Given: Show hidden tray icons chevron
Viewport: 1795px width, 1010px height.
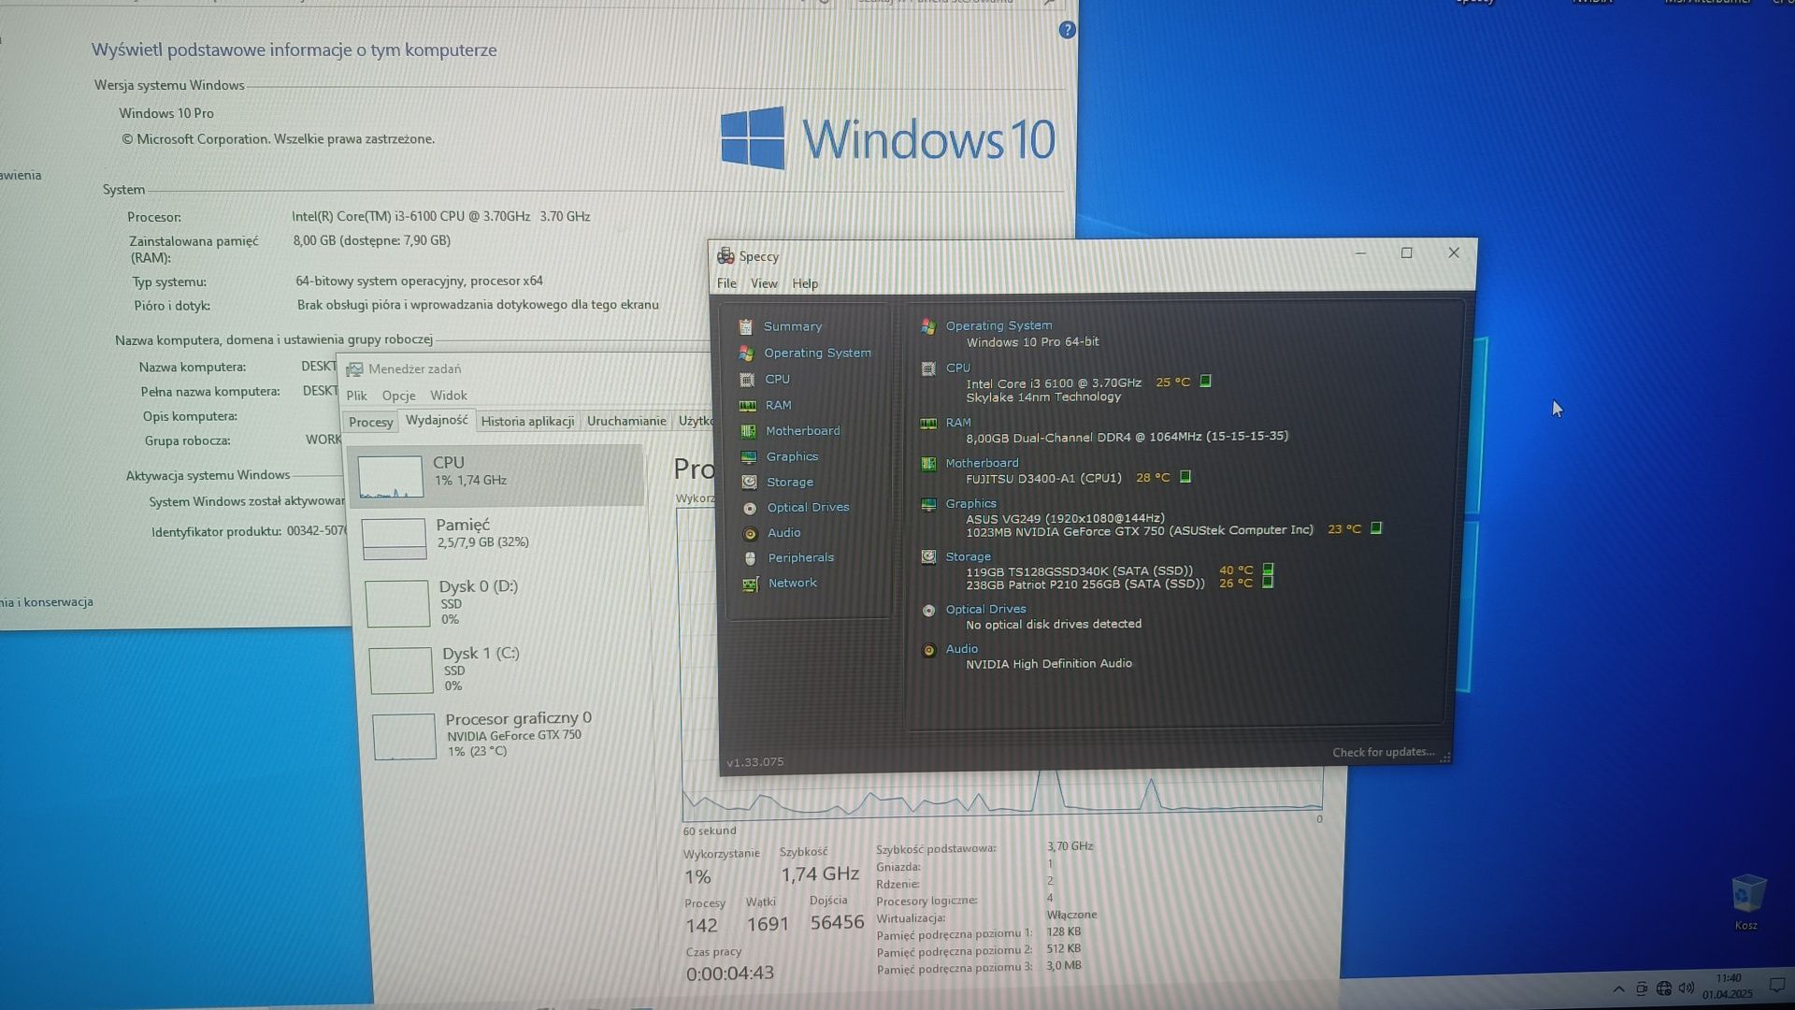Looking at the screenshot, I should tap(1618, 988).
